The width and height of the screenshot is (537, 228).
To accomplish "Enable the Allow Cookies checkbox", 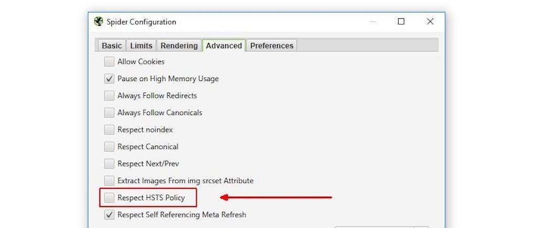I will point(109,62).
